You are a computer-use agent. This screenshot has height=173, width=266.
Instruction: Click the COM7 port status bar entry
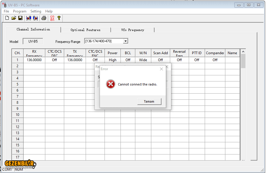point(7,170)
